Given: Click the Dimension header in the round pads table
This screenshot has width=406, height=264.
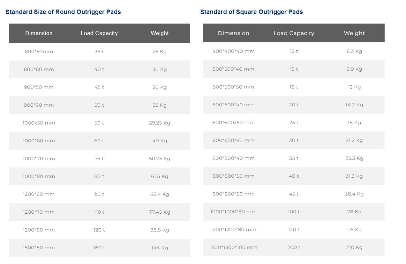Looking at the screenshot, I should click(x=39, y=33).
